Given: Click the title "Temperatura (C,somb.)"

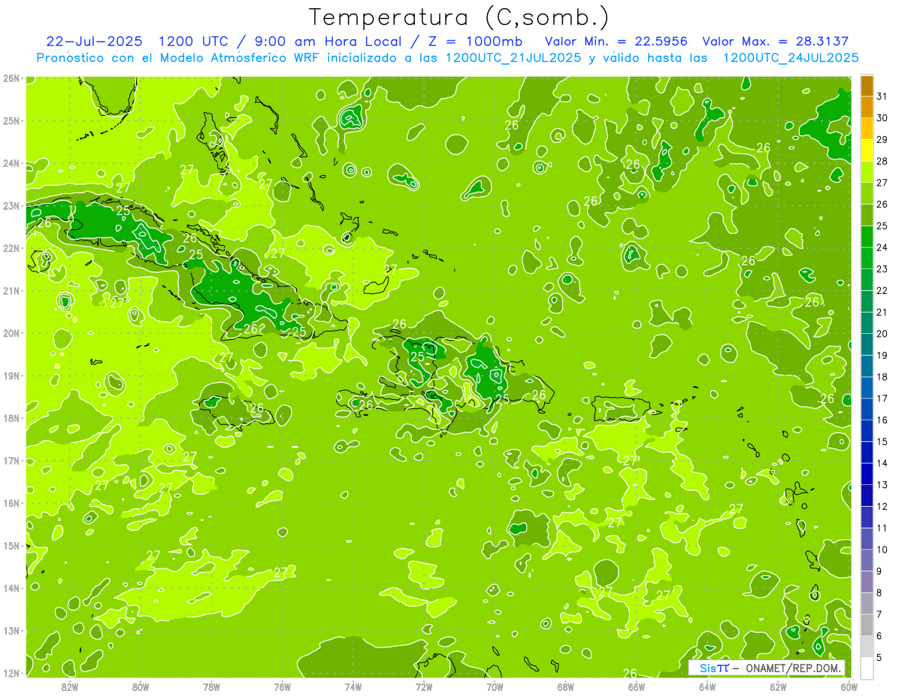Looking at the screenshot, I should pyautogui.click(x=459, y=17).
